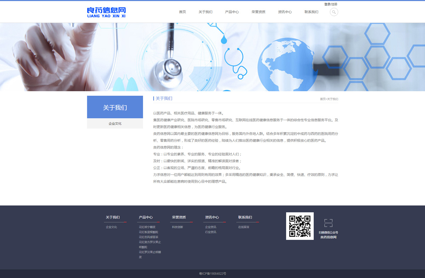Viewport: 425px width, 278px height.
Task: Open 资讯中心 from the top navigation
Action: click(285, 12)
